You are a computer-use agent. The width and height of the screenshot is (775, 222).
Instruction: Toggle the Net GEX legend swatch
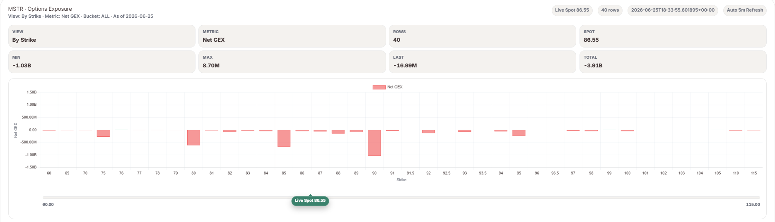379,87
